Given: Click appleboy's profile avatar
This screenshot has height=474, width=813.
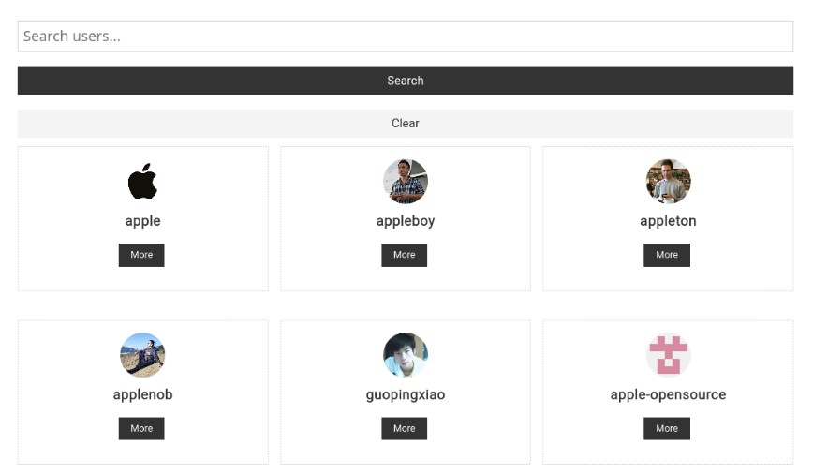Looking at the screenshot, I should click(405, 181).
